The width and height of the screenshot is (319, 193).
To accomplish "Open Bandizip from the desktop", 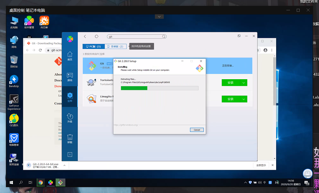I will pyautogui.click(x=14, y=81).
